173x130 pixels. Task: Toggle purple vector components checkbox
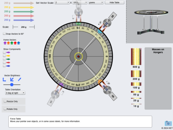click(4, 53)
